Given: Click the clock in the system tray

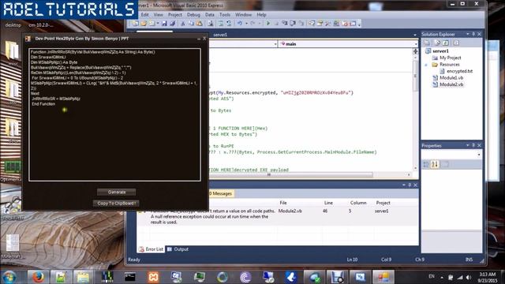Looking at the screenshot, I should [487, 277].
